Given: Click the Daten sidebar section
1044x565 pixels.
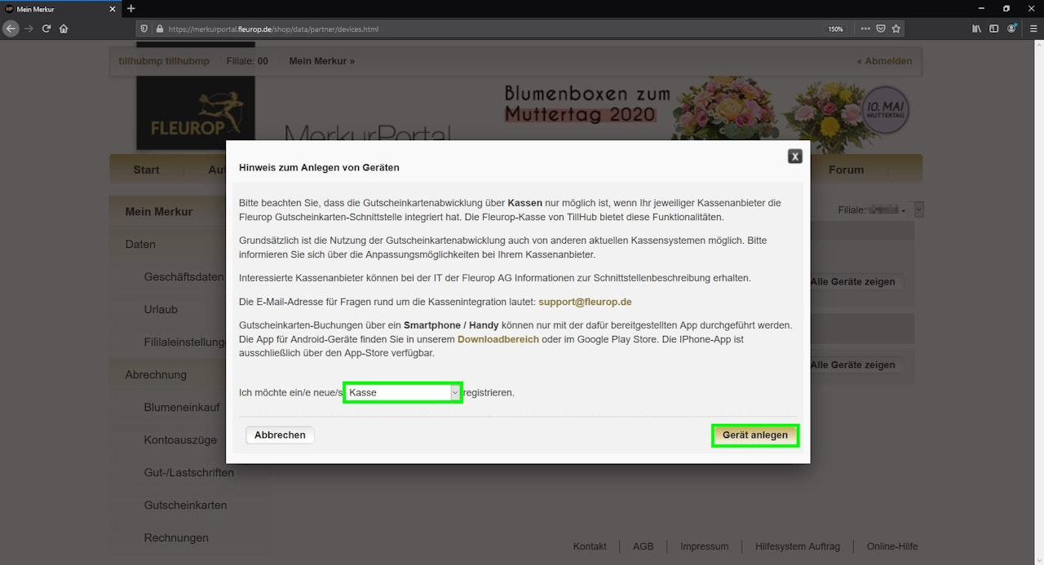Looking at the screenshot, I should [140, 245].
